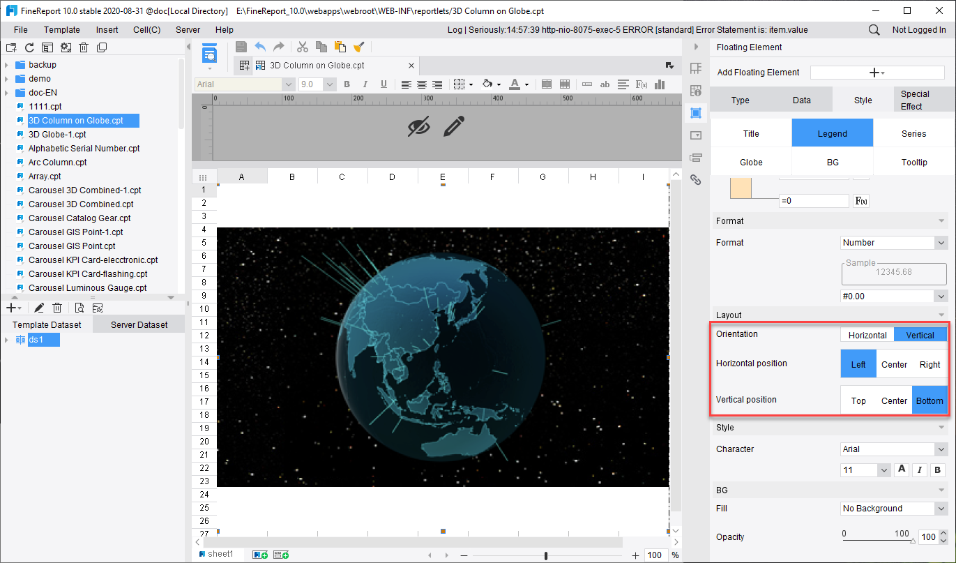
Task: Preview the dataset with the magnifier page icon
Action: click(x=79, y=308)
